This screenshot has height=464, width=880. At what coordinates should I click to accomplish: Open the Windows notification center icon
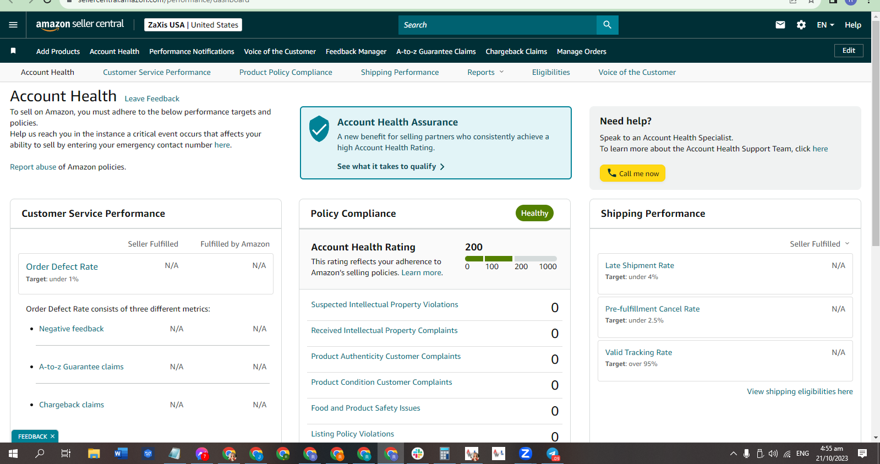[x=862, y=454]
